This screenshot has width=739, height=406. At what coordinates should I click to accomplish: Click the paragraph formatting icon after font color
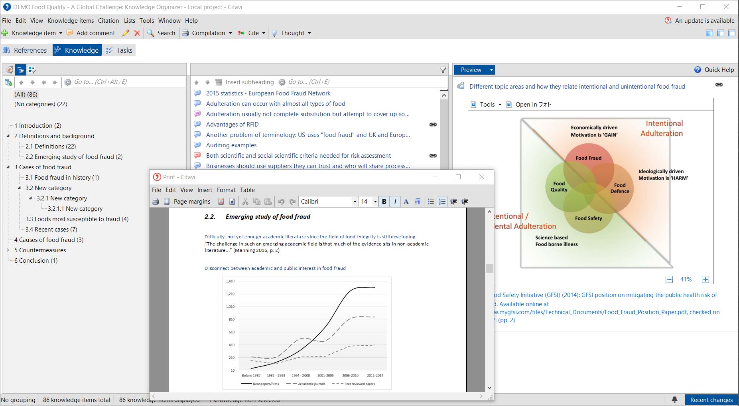[x=418, y=202]
